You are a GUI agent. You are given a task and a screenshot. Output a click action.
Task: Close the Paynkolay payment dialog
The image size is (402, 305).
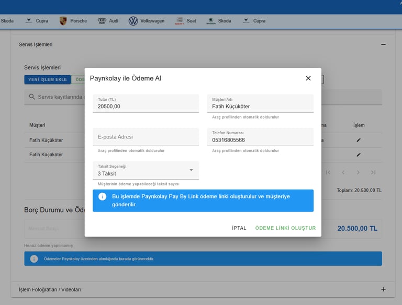pyautogui.click(x=308, y=78)
